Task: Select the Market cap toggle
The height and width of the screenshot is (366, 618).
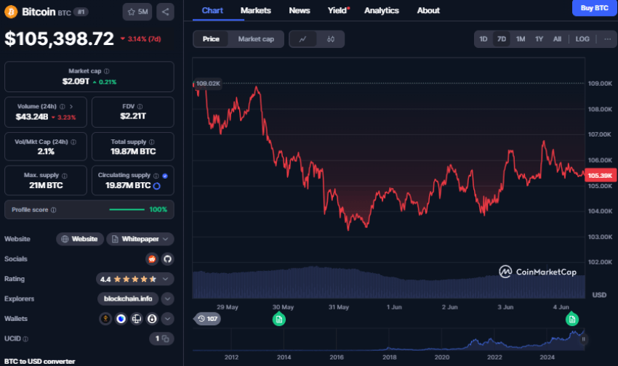Action: 256,39
